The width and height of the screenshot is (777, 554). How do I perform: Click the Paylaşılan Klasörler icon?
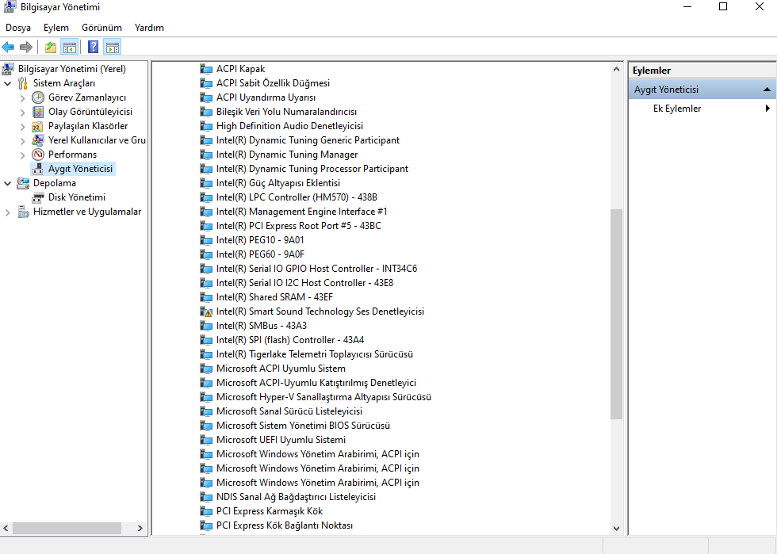[x=38, y=126]
